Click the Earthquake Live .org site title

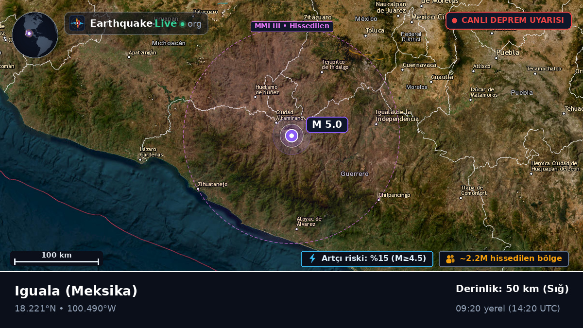coord(146,23)
